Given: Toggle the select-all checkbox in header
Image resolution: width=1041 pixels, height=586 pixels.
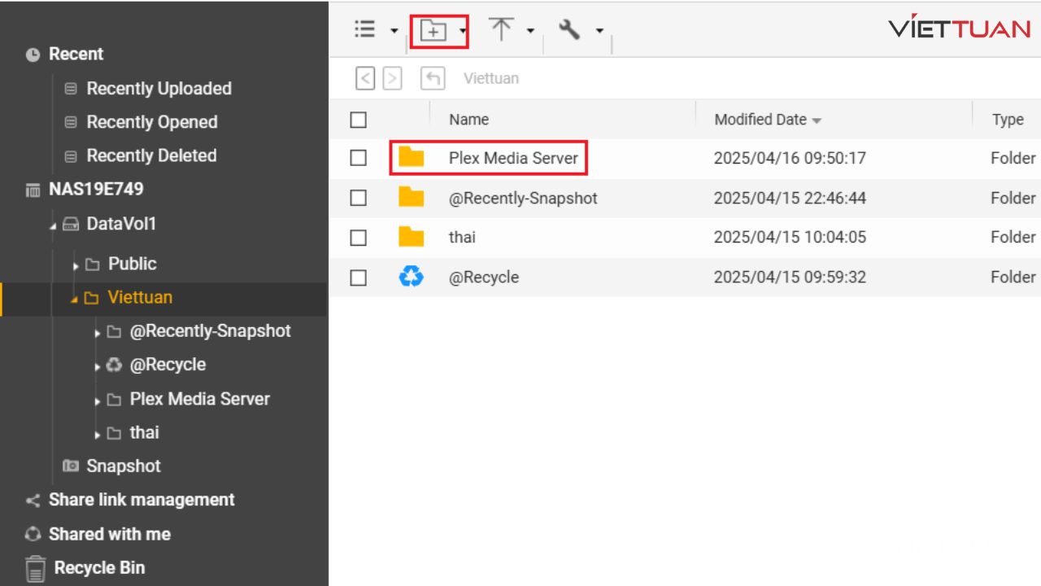Looking at the screenshot, I should point(359,120).
